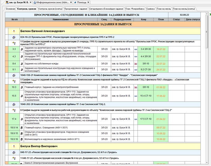The image size is (211, 166).
Task: Click project icon of 1040-202-20 турбины ТГ-3 row
Action: click(x=14, y=104)
